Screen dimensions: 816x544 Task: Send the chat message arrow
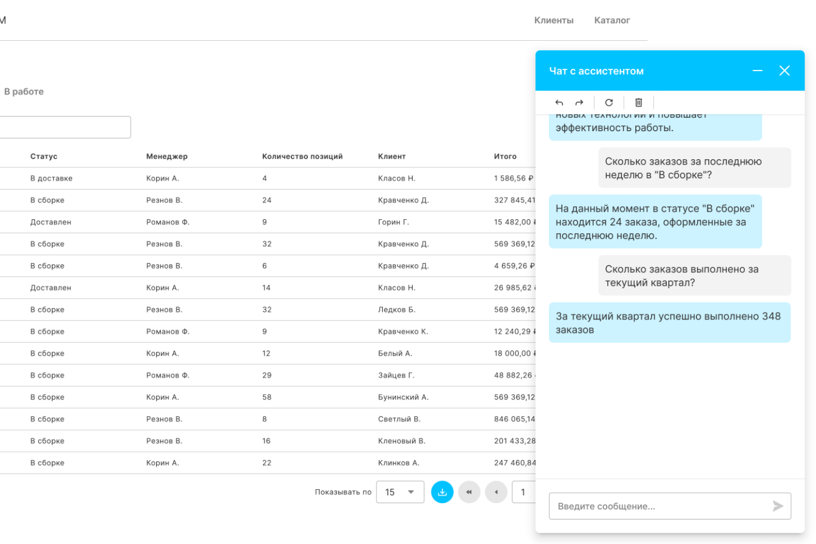778,506
